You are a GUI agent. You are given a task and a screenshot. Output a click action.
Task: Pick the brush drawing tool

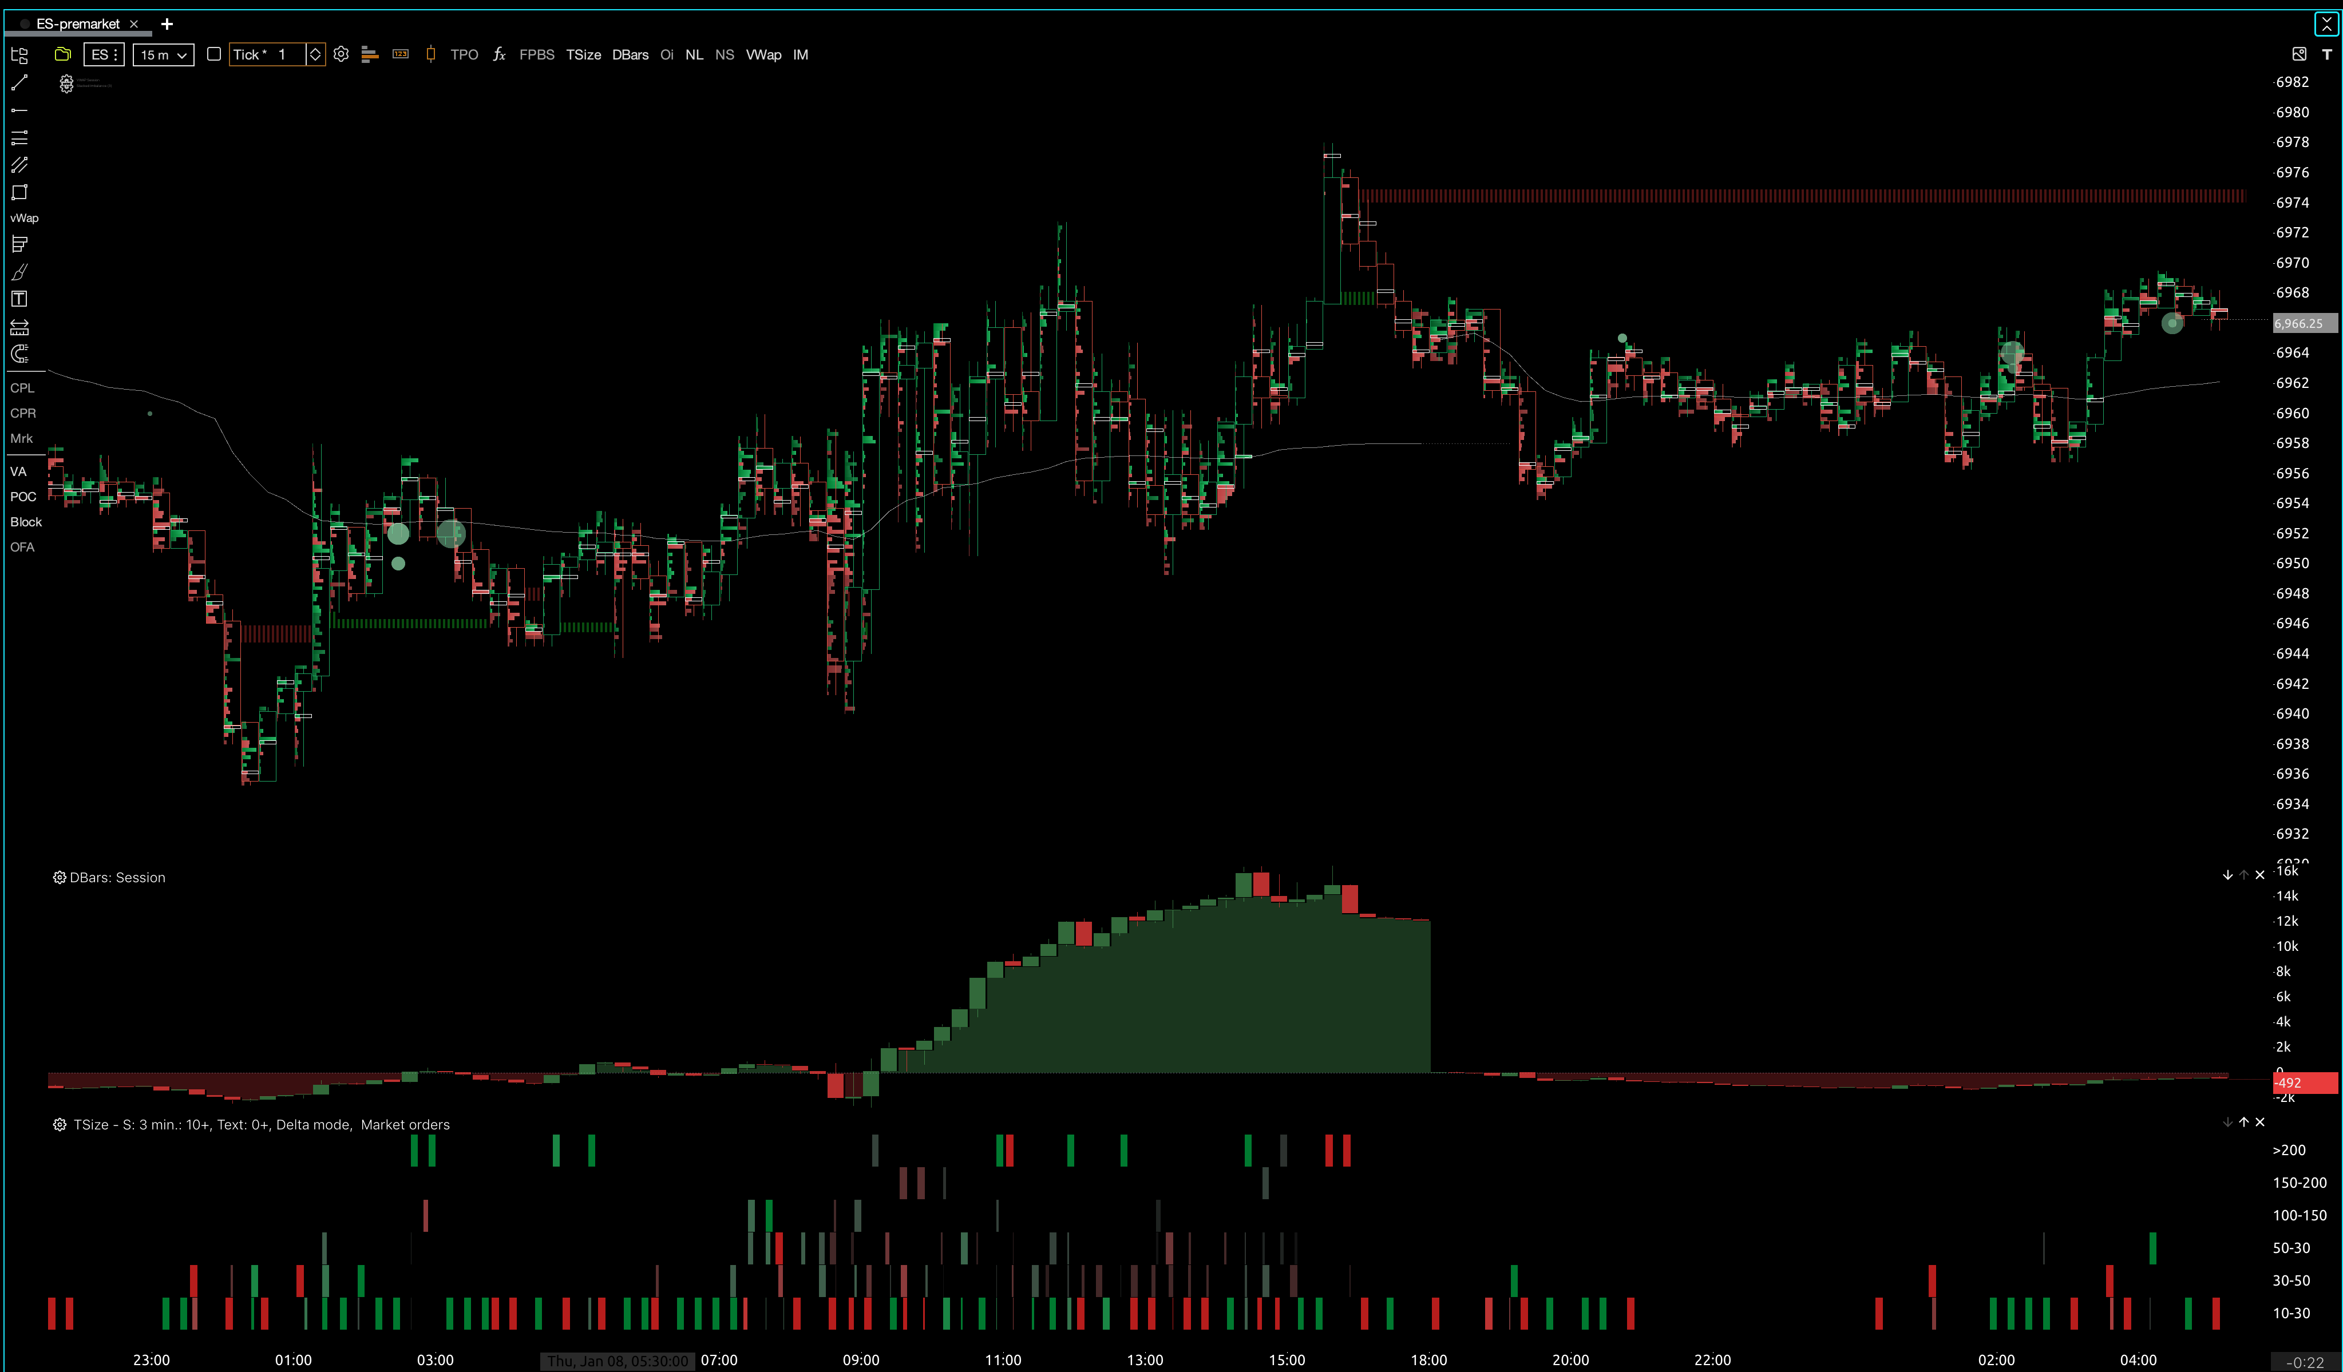19,272
